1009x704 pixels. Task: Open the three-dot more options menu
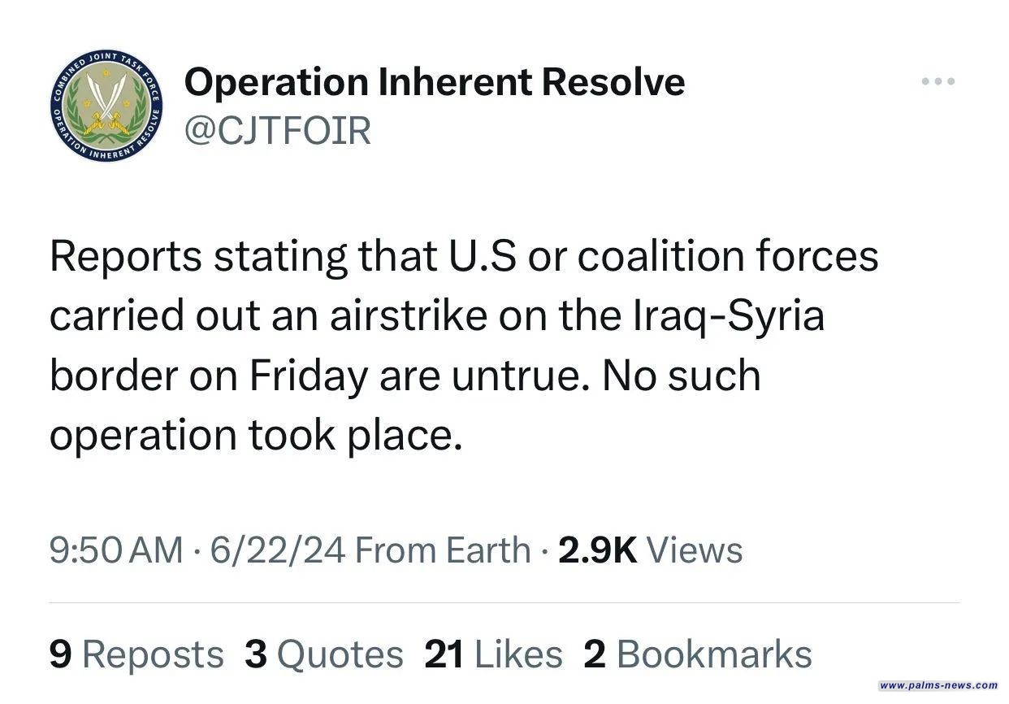(938, 81)
